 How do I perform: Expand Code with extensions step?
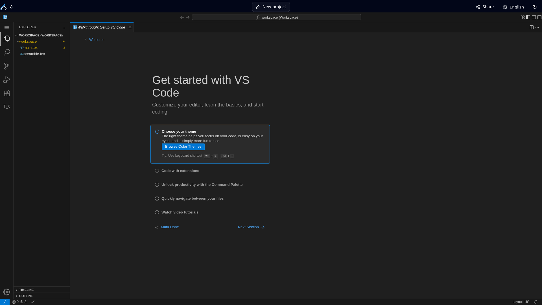click(180, 171)
